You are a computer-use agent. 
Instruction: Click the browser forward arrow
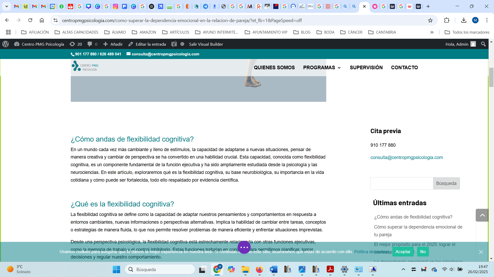point(19,20)
